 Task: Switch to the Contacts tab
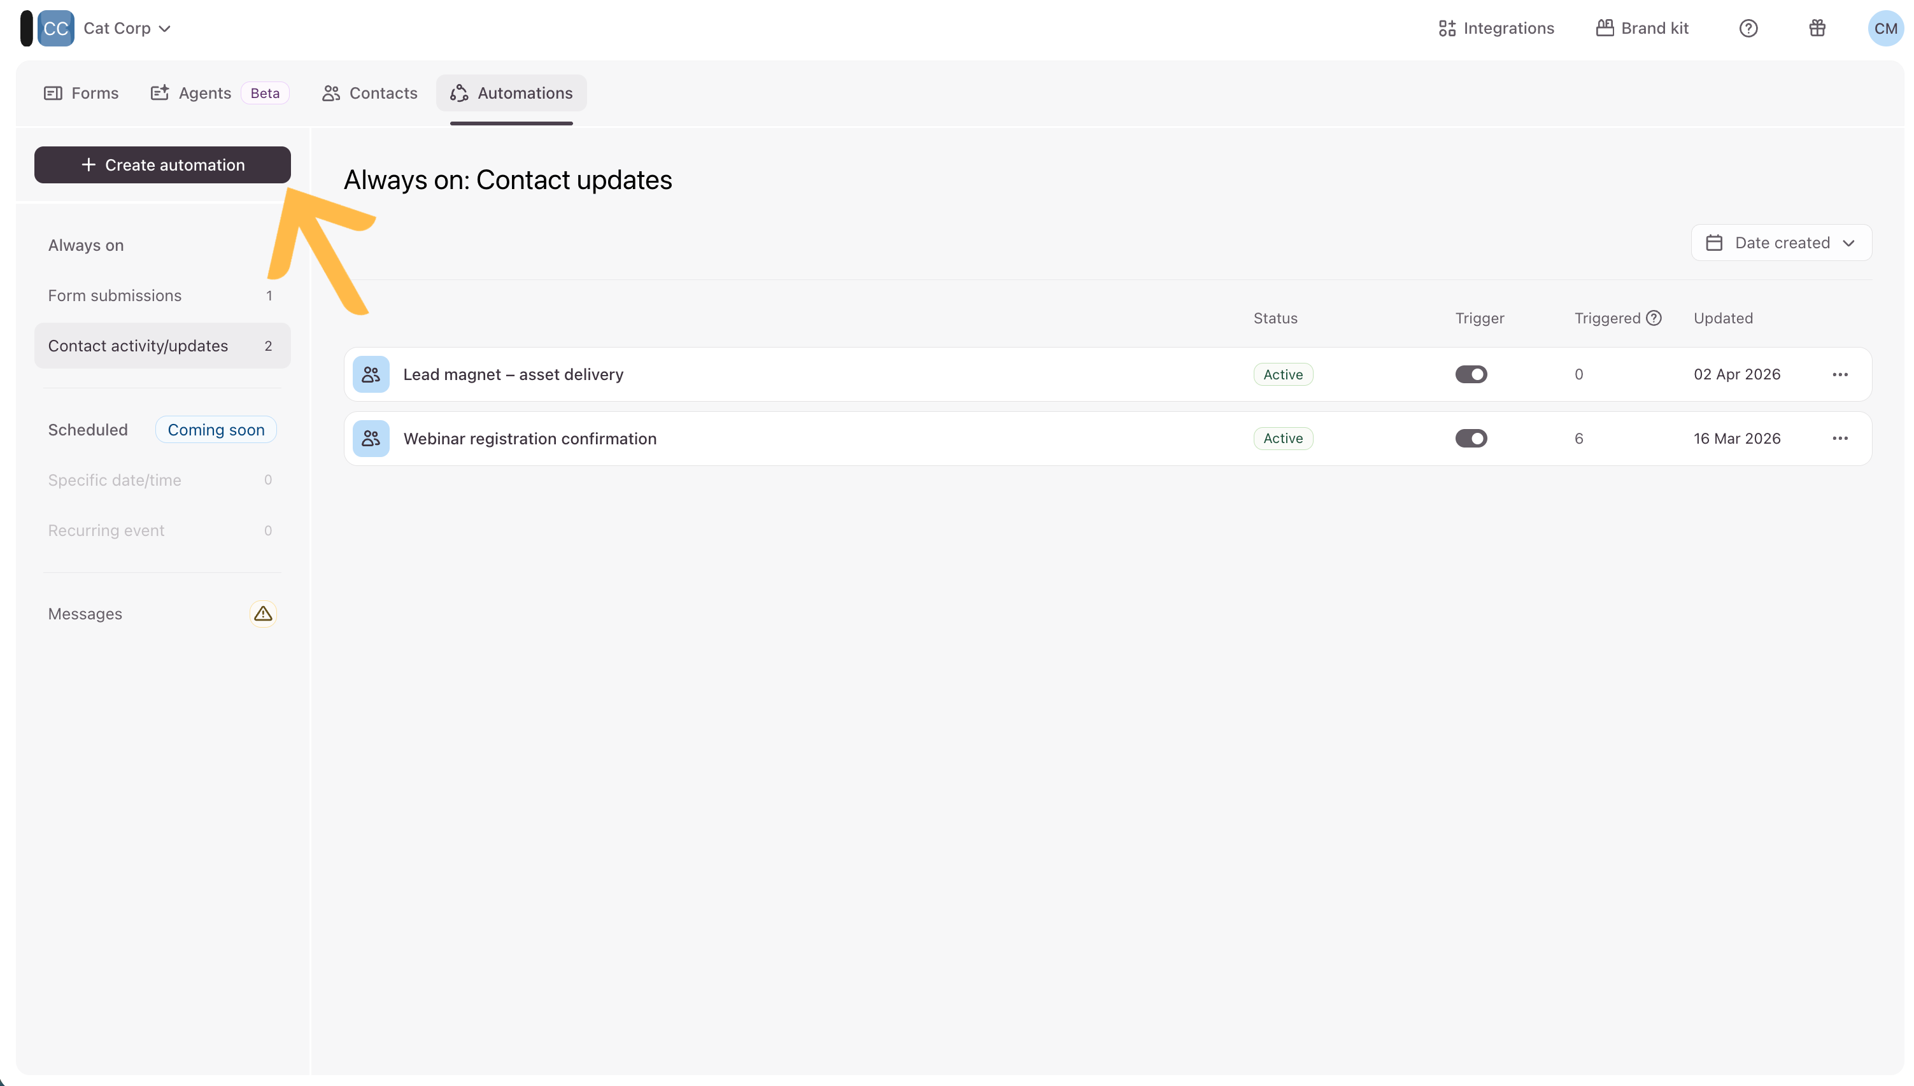[x=370, y=93]
